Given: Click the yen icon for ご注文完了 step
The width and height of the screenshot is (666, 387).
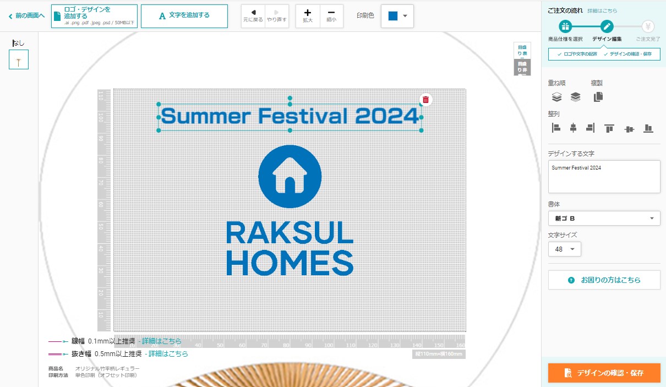Looking at the screenshot, I should [648, 26].
